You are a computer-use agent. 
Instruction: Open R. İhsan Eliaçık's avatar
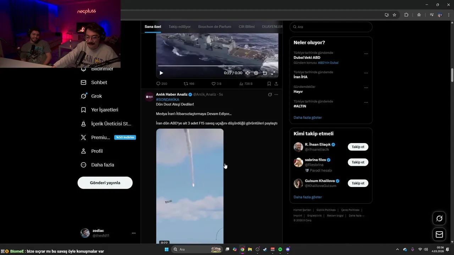pyautogui.click(x=298, y=147)
